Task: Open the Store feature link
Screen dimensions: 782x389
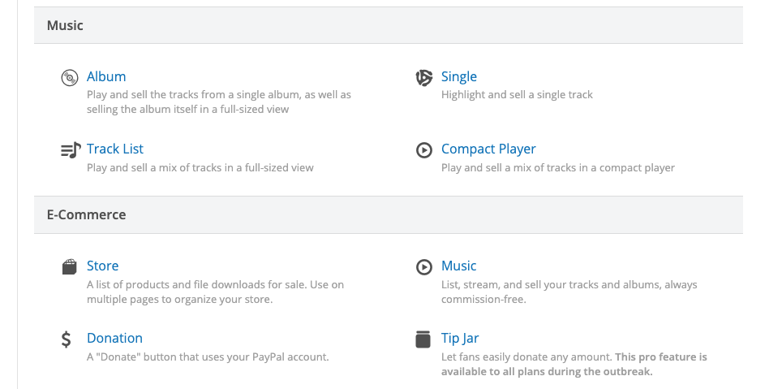Action: 103,266
